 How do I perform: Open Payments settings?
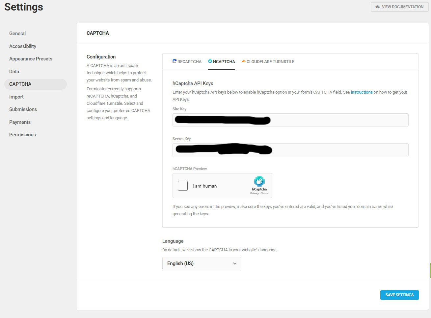tap(20, 122)
